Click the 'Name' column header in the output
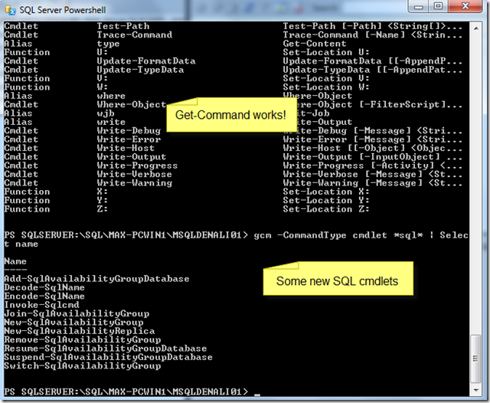Screen dimensions: 490x403 pos(15,261)
